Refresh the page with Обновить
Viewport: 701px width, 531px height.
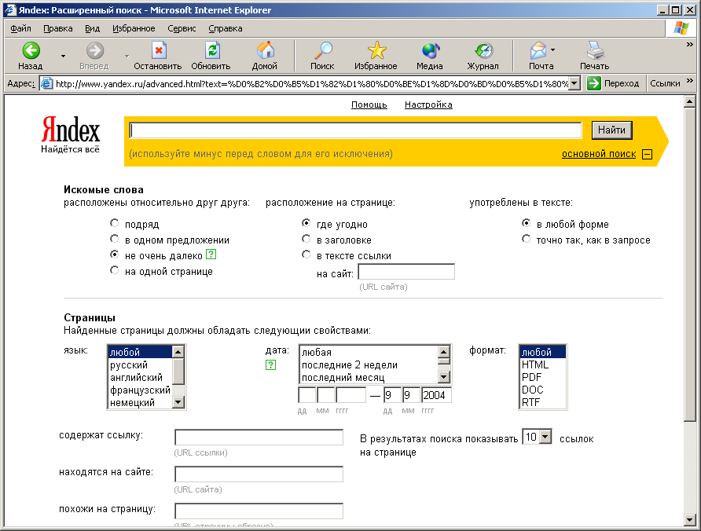211,56
